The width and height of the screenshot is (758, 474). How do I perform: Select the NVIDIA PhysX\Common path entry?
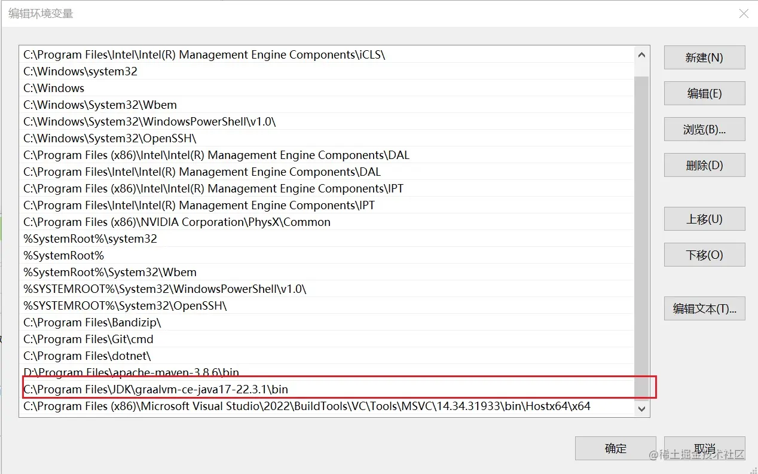(328, 222)
